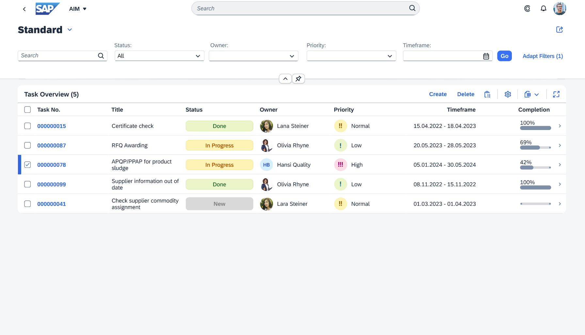Click the SAP logo
Image resolution: width=585 pixels, height=335 pixels.
pyautogui.click(x=47, y=9)
